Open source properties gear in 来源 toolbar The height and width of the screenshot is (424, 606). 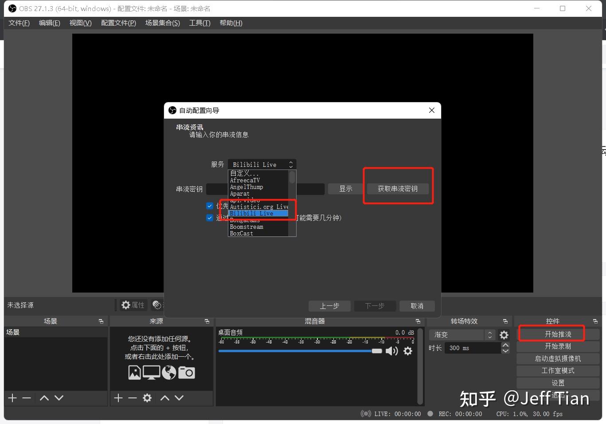(147, 398)
